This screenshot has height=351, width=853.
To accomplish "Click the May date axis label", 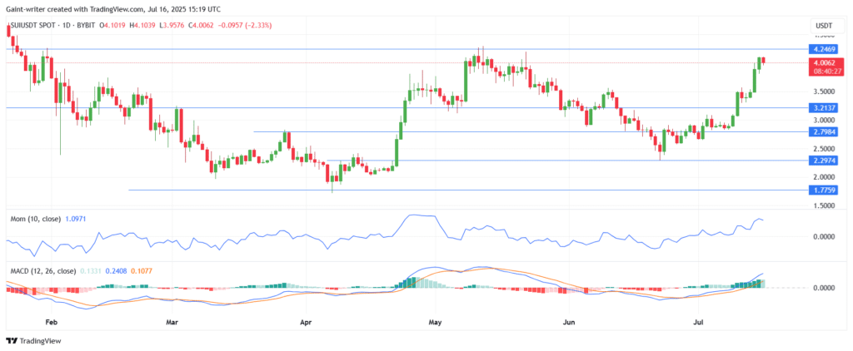I will click(x=436, y=322).
